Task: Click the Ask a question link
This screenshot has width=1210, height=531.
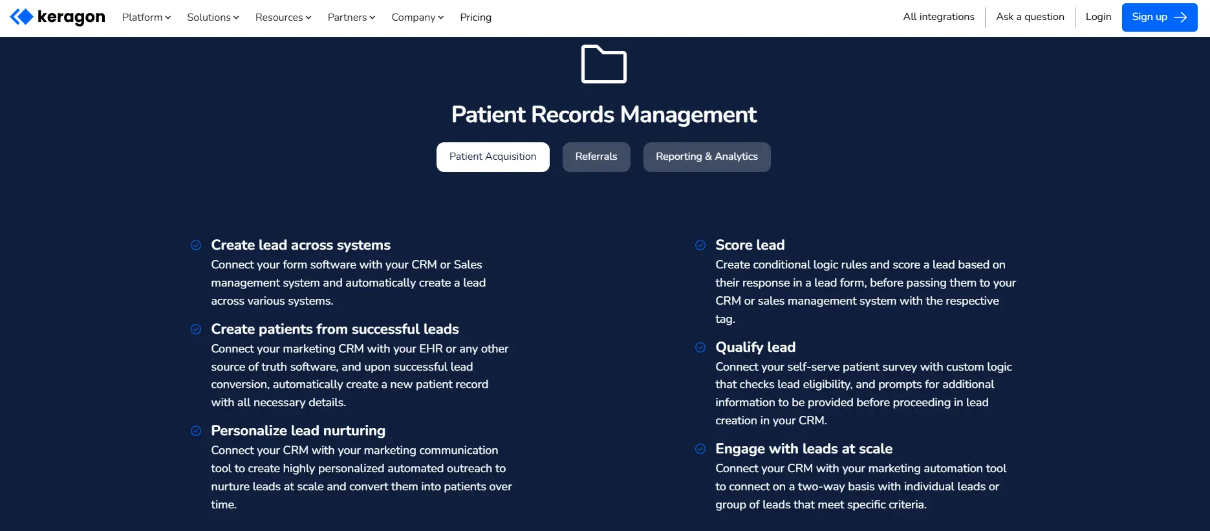Action: [x=1030, y=17]
